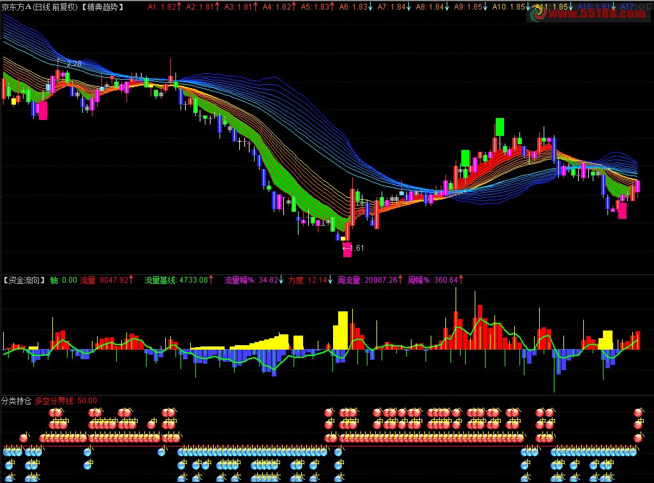The image size is (654, 483).
Task: Select the 多空分界线: 50.00 value
Action: coord(66,401)
